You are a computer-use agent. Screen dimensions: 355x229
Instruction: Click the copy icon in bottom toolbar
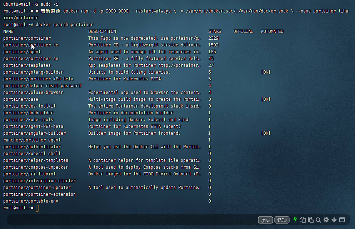(x=303, y=220)
